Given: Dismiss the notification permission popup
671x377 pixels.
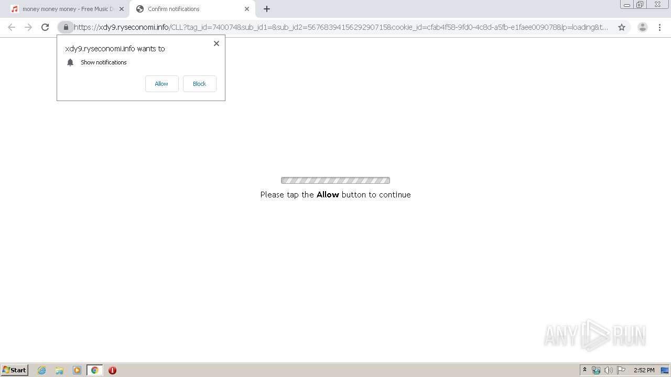Looking at the screenshot, I should [217, 43].
